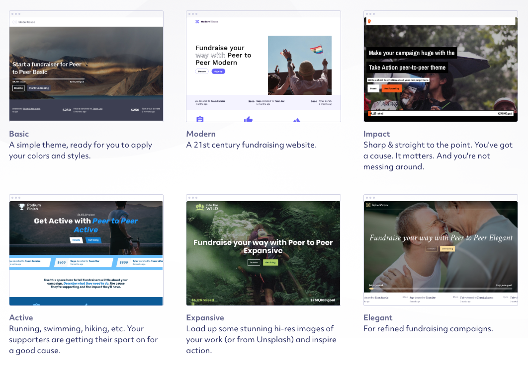Click the progress bar in Basic preview
This screenshot has height=373, width=528.
click(x=48, y=79)
